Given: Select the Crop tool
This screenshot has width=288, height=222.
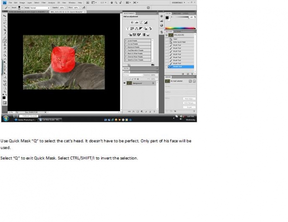Looking at the screenshot, I should [x=5, y=30].
